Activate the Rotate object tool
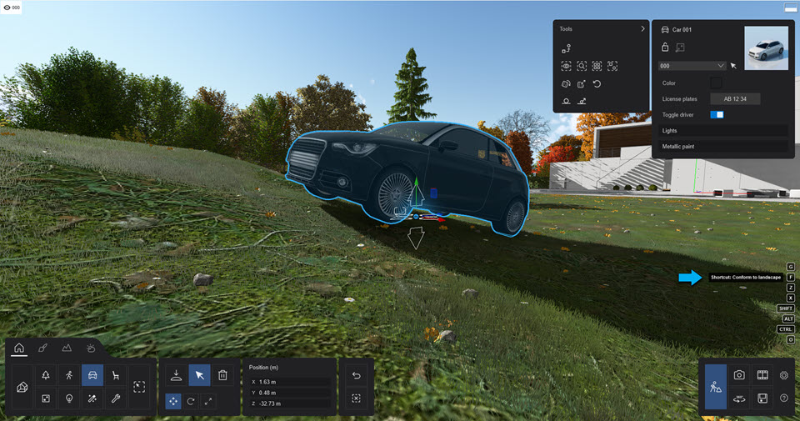This screenshot has width=800, height=421. coord(191,401)
